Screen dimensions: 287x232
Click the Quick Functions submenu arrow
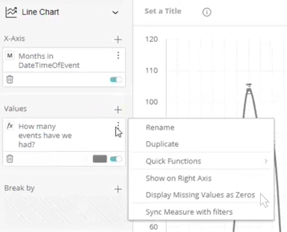pyautogui.click(x=266, y=161)
